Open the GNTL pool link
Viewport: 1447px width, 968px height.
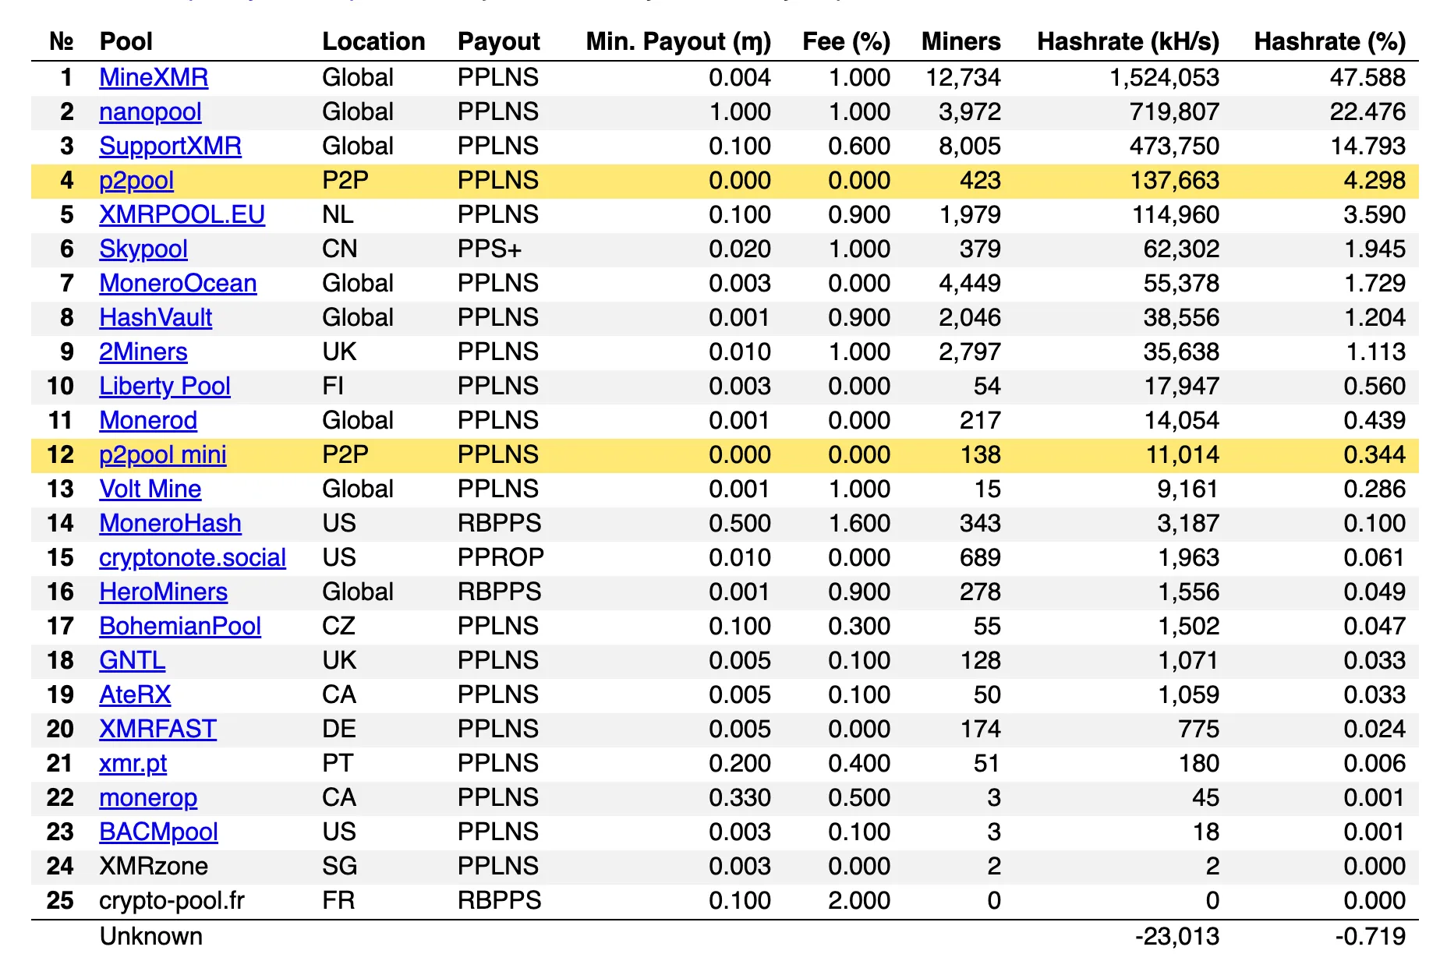pos(133,660)
